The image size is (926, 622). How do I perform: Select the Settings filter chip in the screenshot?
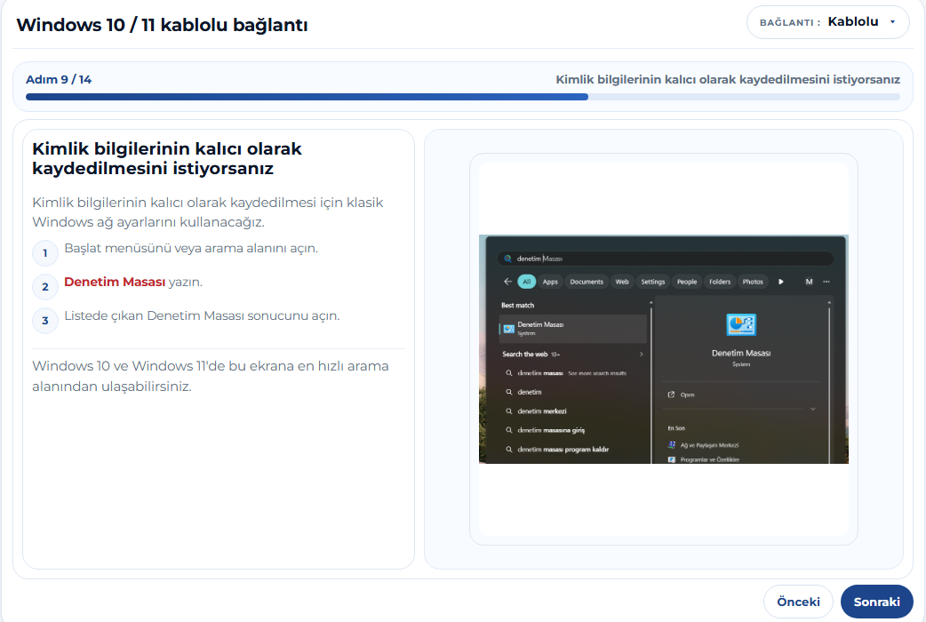tap(652, 282)
